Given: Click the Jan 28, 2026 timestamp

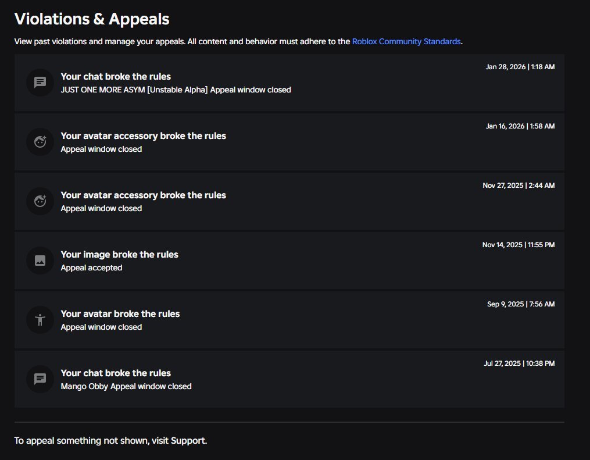Looking at the screenshot, I should point(520,67).
